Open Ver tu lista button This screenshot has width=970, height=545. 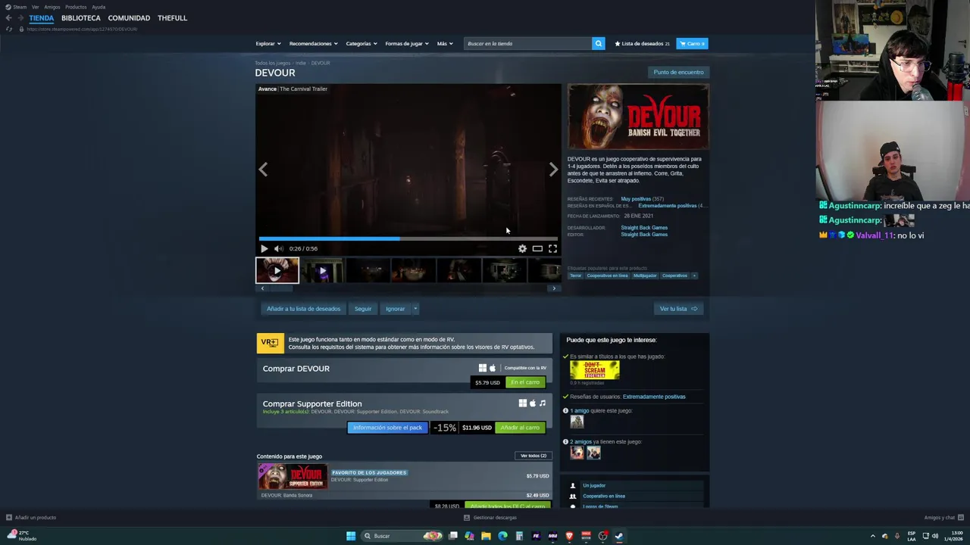pyautogui.click(x=678, y=309)
